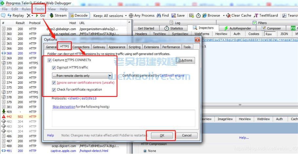Image resolution: width=298 pixels, height=154 pixels.
Task: Switch to the Connections tab
Action: point(81,47)
